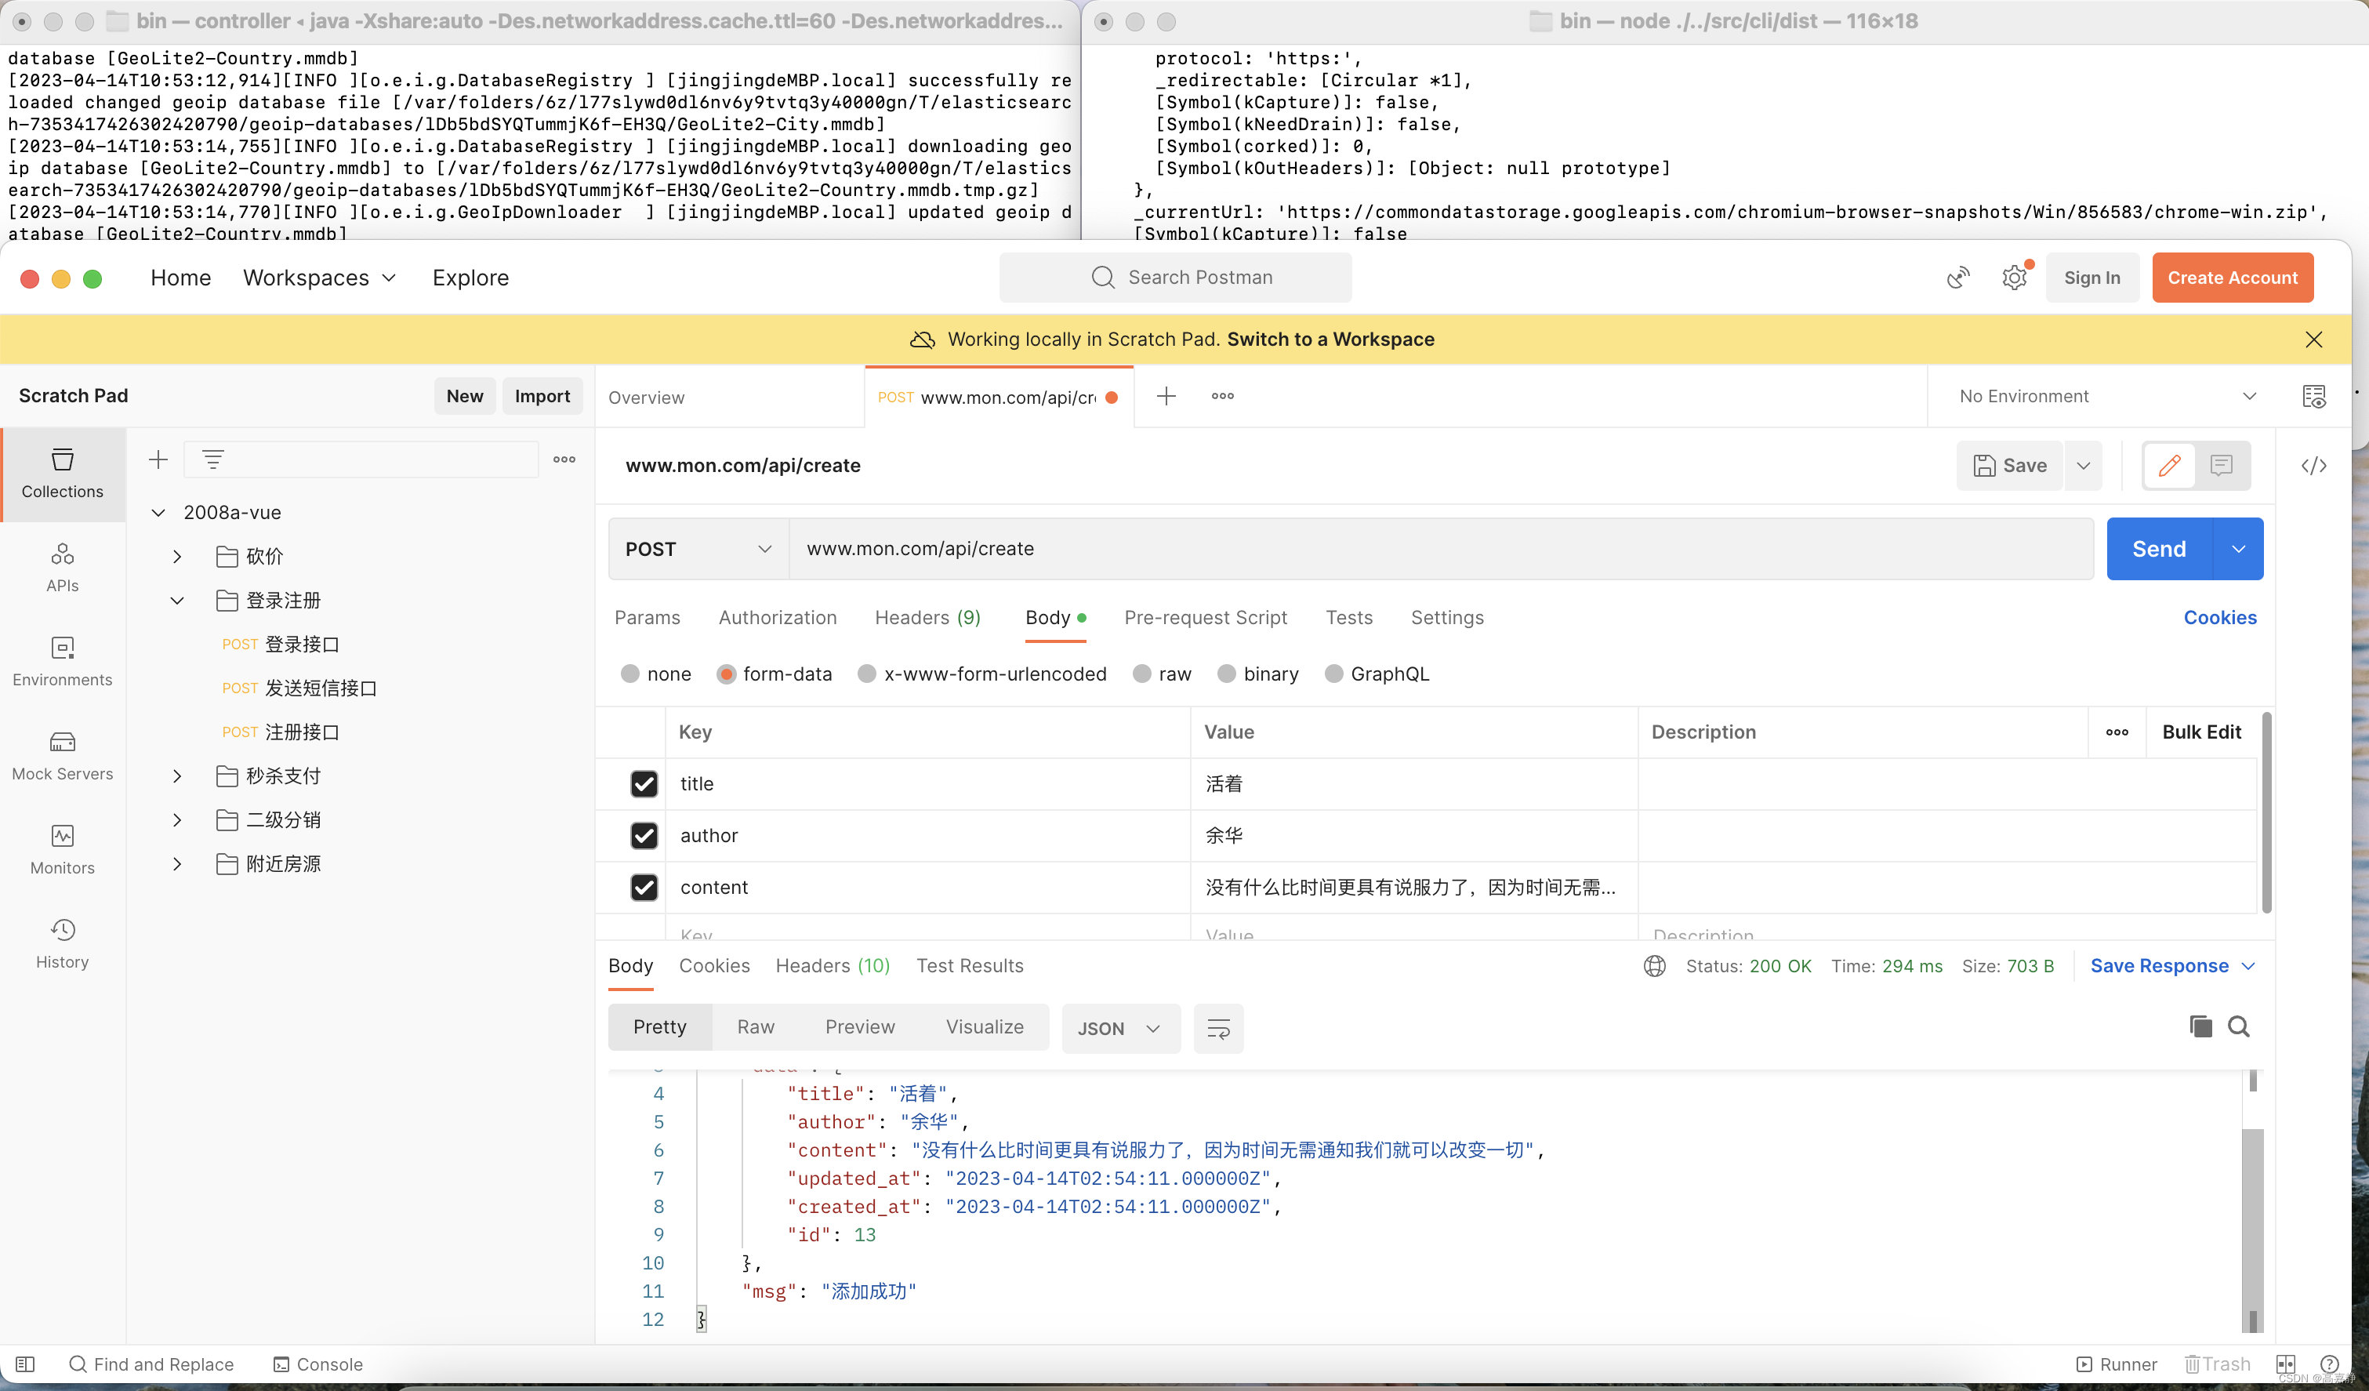Uncheck the title form-data row checkbox
This screenshot has width=2369, height=1391.
click(x=644, y=783)
